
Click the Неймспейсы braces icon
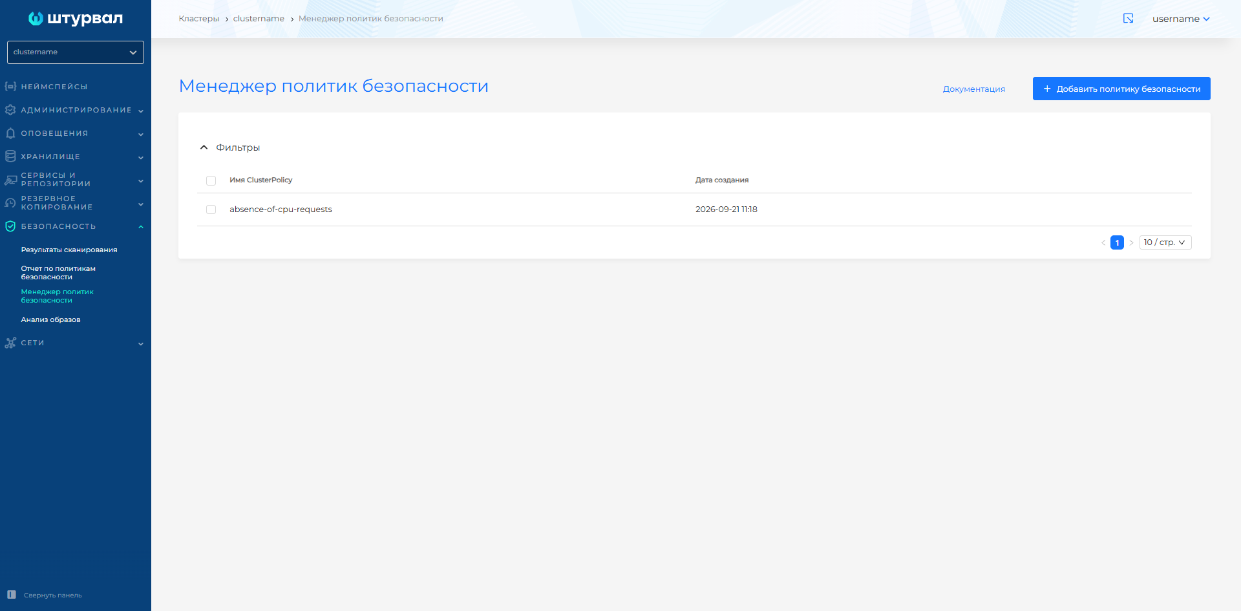10,86
